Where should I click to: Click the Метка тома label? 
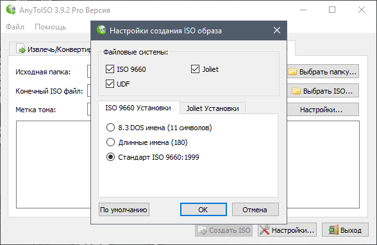point(36,110)
